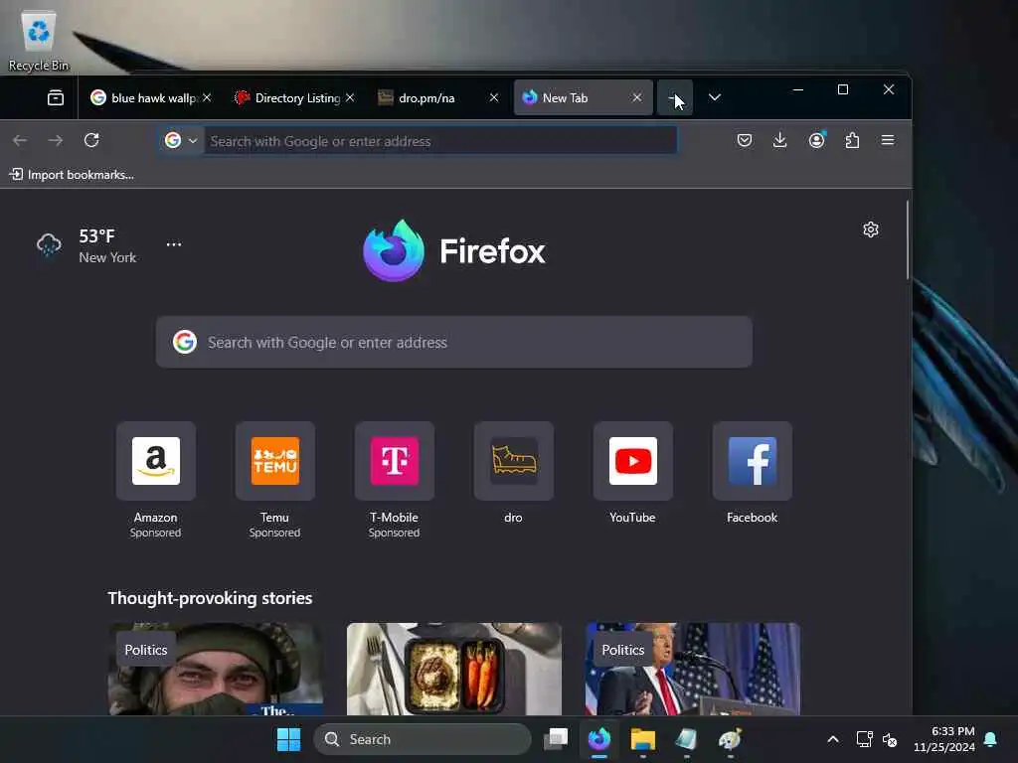Click the new tab page search box
The height and width of the screenshot is (763, 1018).
454,342
